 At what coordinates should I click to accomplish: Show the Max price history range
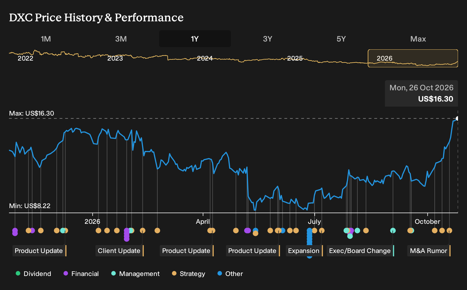click(x=418, y=39)
